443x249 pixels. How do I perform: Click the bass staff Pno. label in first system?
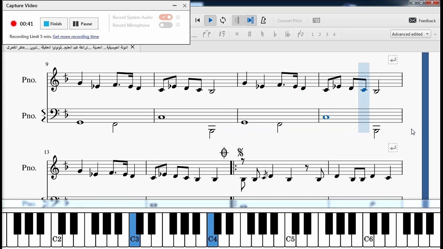[29, 116]
